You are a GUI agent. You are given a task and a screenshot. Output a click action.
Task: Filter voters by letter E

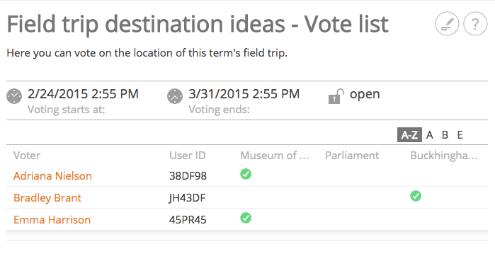[460, 135]
